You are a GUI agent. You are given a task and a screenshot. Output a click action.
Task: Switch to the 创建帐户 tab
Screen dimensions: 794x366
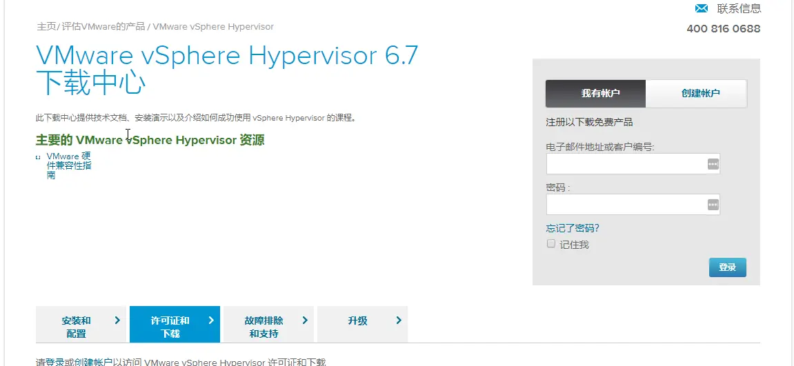[x=696, y=93]
